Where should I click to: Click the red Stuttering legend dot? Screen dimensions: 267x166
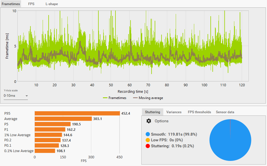pyautogui.click(x=148, y=146)
